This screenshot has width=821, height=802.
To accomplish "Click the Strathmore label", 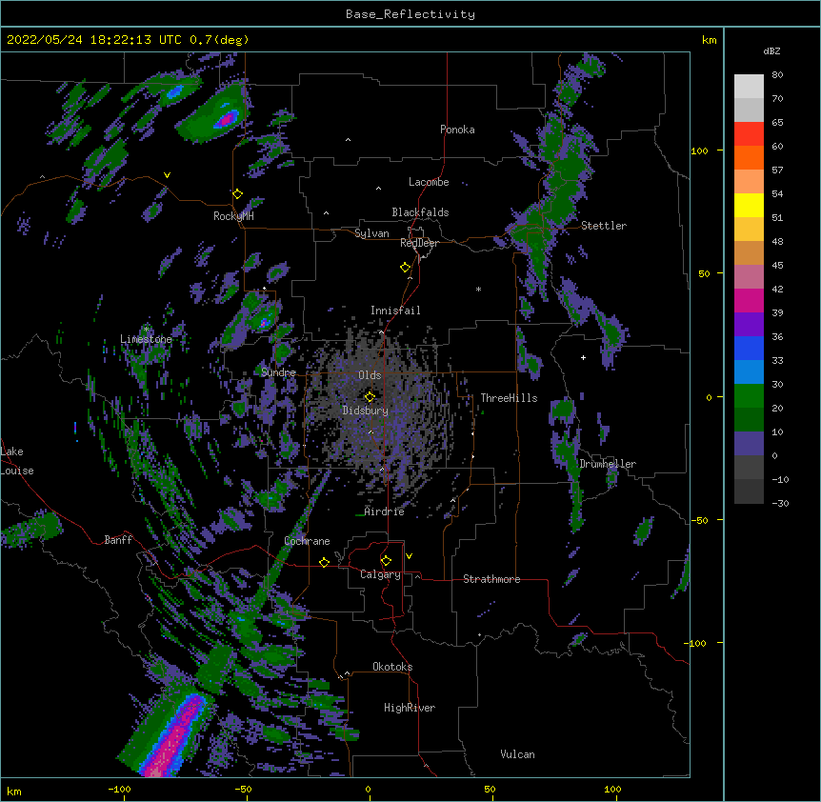I will pos(491,579).
